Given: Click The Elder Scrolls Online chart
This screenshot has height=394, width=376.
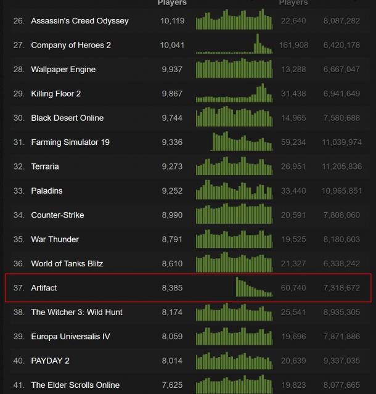Looking at the screenshot, I should pyautogui.click(x=234, y=384).
